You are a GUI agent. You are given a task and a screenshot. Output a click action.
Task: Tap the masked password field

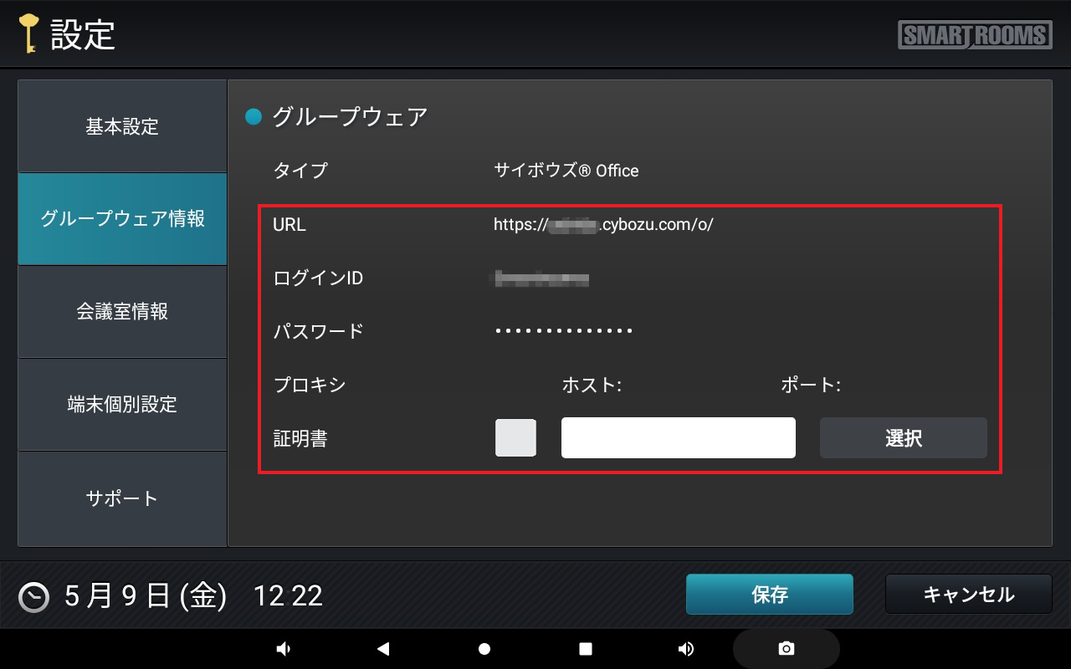tap(564, 331)
